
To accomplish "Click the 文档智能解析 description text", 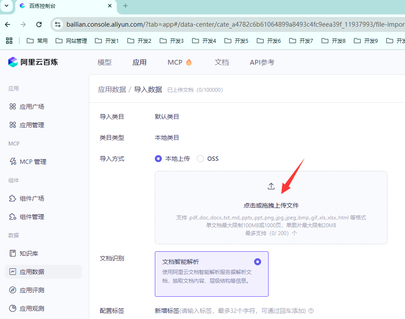I will click(207, 277).
